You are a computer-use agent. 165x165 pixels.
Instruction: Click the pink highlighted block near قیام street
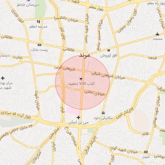point(73,111)
